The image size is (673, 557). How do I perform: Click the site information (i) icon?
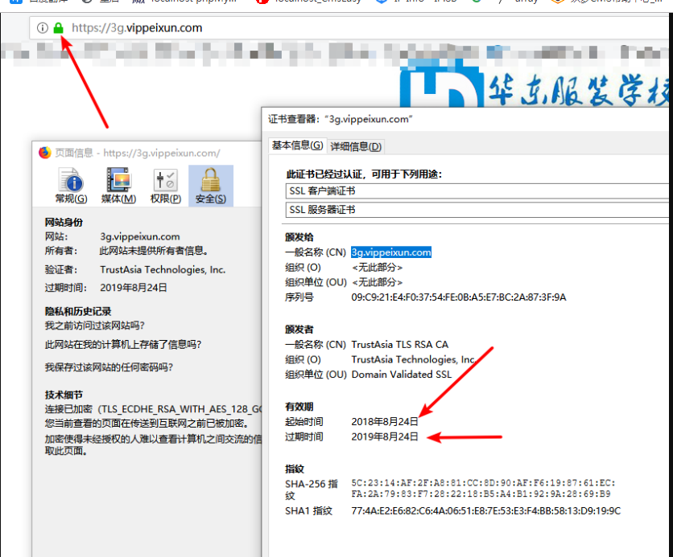[x=42, y=28]
